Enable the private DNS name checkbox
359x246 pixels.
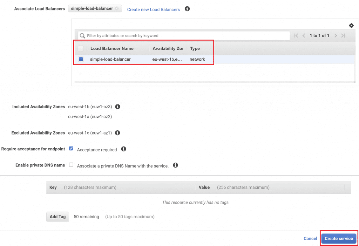(x=71, y=164)
